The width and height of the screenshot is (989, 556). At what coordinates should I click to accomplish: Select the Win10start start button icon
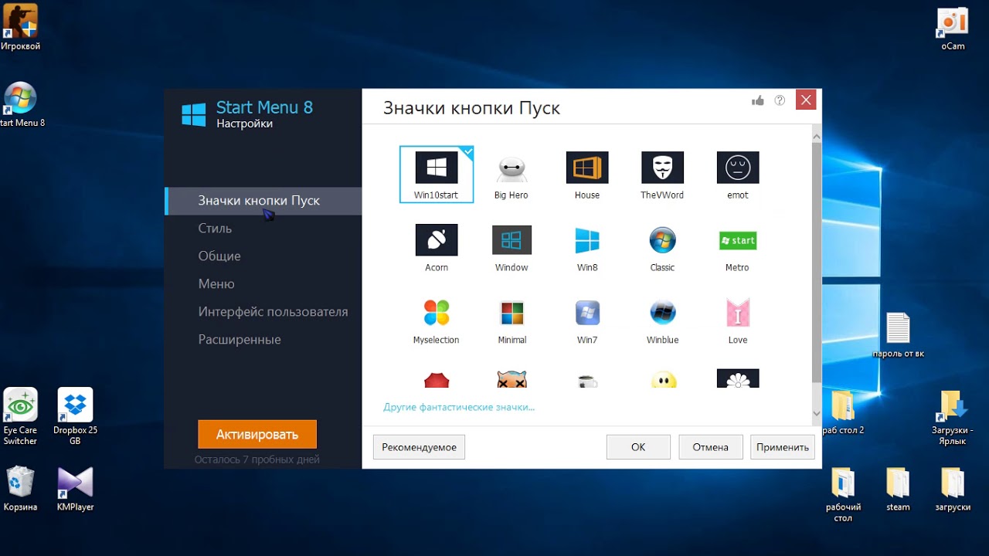437,175
